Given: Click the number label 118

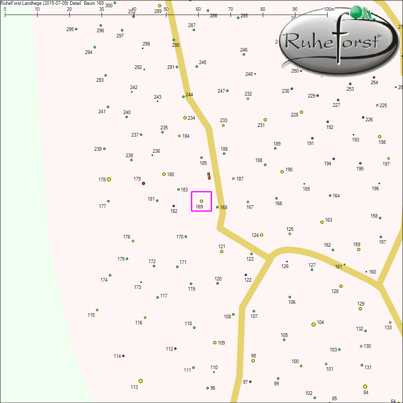Looking at the screenshot, I should tap(188, 324).
